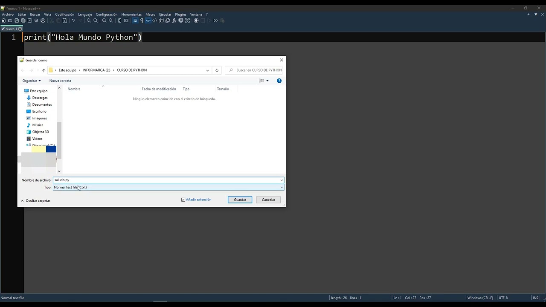
Task: Click the Guardar button
Action: point(240,200)
